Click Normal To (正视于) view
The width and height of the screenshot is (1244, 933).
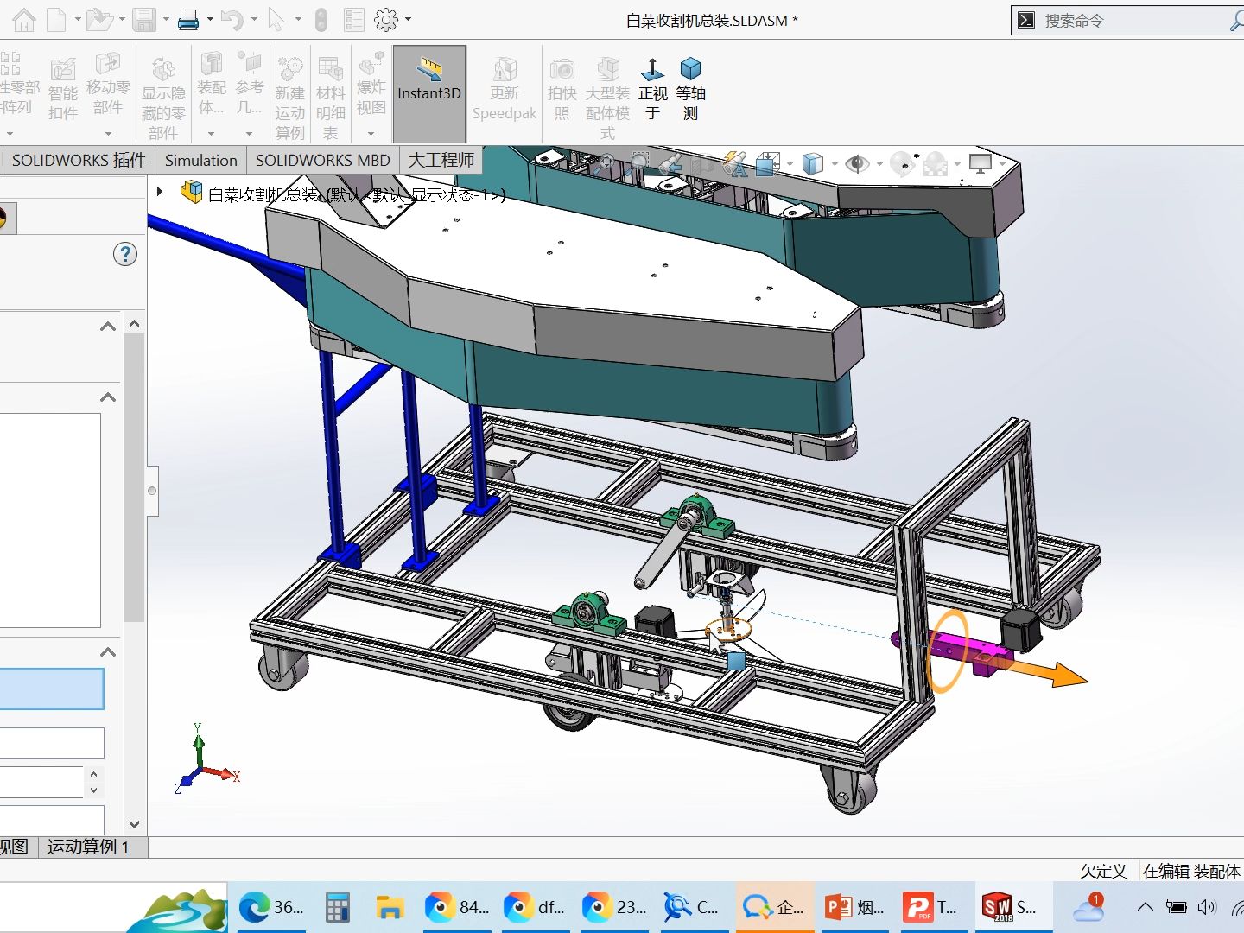653,89
